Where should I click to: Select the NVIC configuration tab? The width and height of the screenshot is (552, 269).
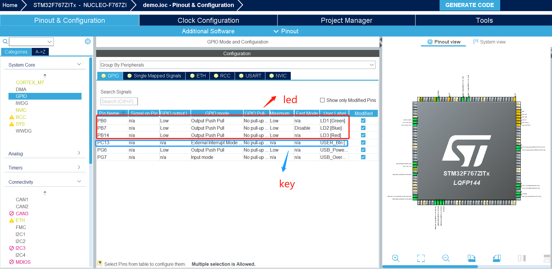(278, 76)
